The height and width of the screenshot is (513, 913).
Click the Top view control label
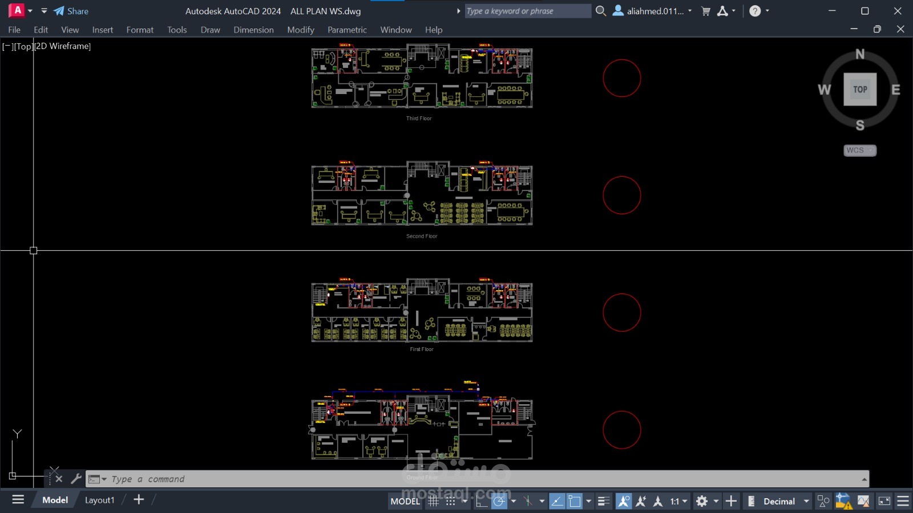(23, 46)
